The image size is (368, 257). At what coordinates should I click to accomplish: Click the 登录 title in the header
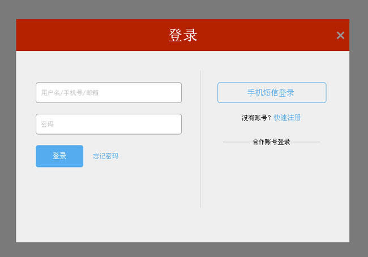183,35
